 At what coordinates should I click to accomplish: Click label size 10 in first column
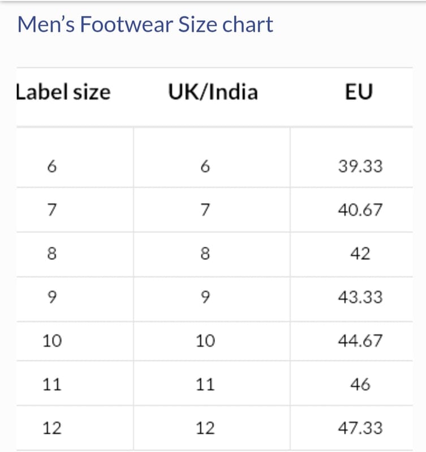52,341
